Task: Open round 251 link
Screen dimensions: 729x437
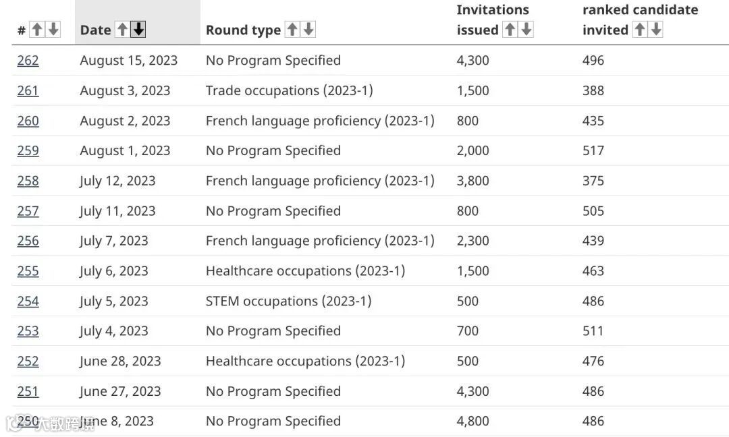Action: pos(28,391)
